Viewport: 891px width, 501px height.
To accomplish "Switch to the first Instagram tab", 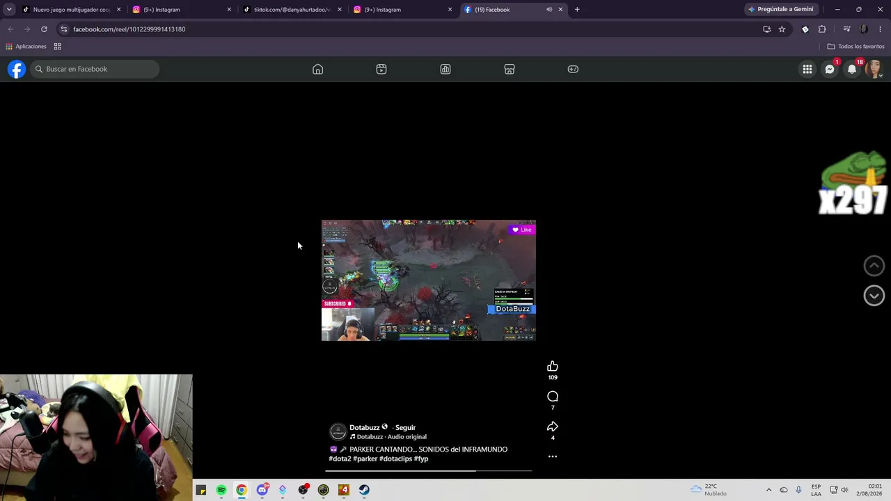I will (182, 10).
